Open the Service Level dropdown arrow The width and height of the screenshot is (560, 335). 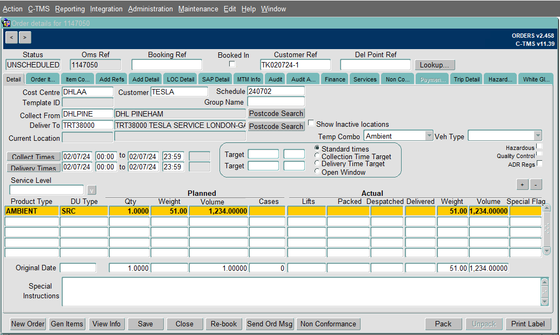tap(91, 190)
